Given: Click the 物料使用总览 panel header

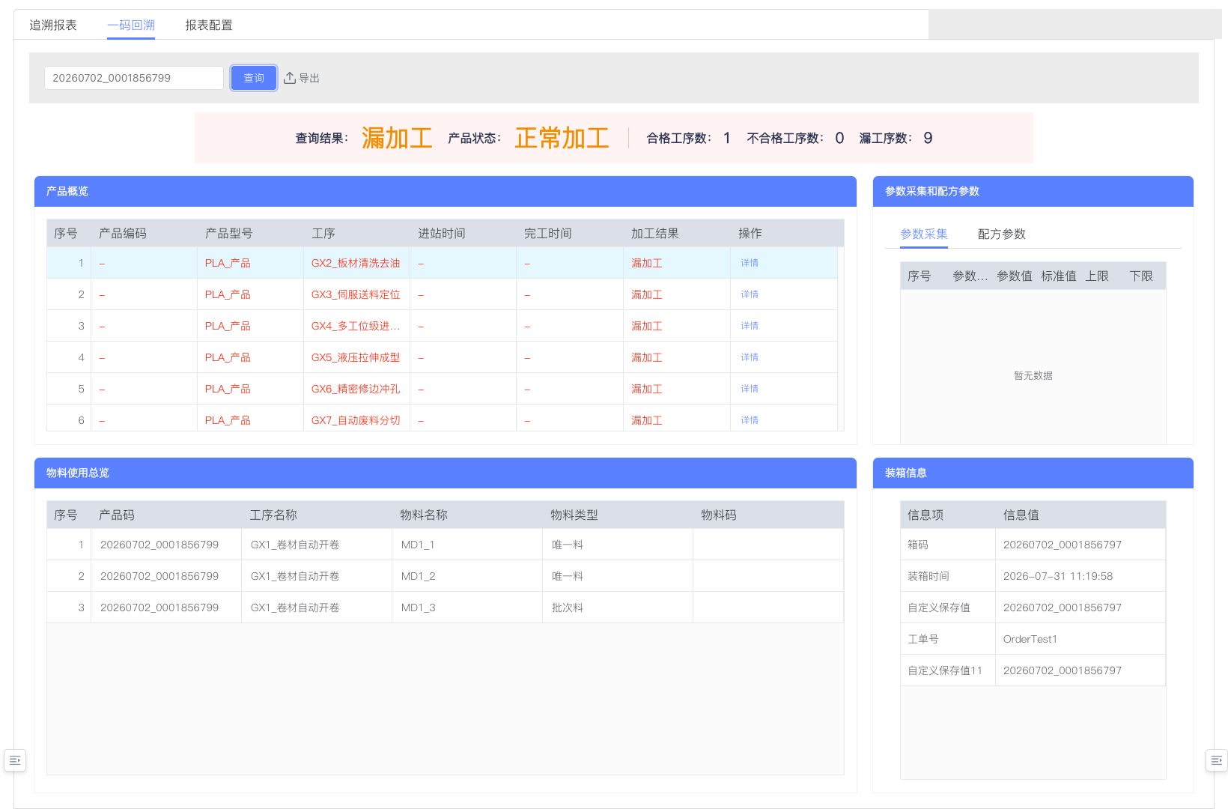Looking at the screenshot, I should [x=446, y=473].
